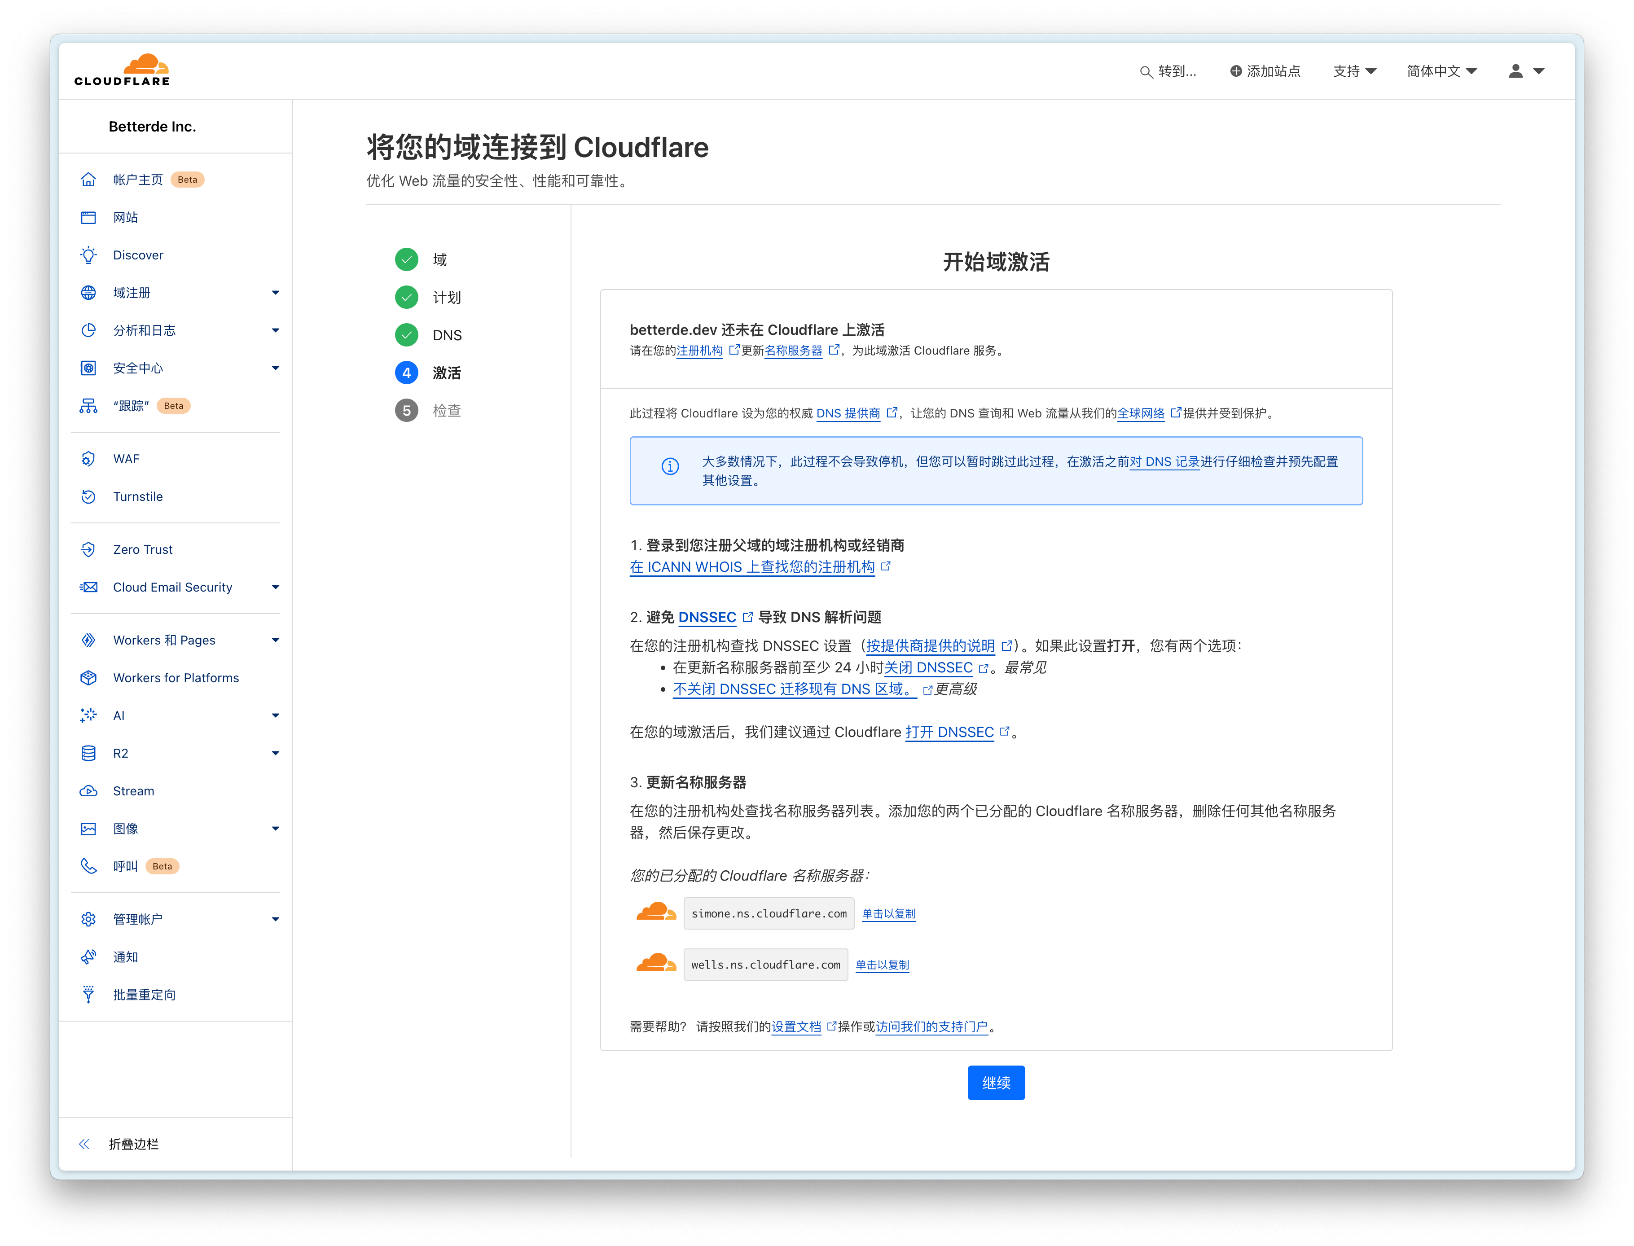Image resolution: width=1634 pixels, height=1246 pixels.
Task: Expand the 图像 submenu arrow
Action: [x=276, y=829]
